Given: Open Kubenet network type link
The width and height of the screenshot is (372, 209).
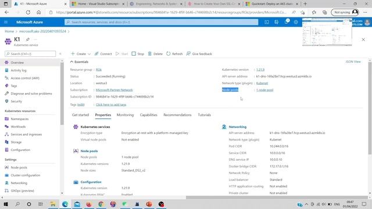Looking at the screenshot, I should point(262,83).
